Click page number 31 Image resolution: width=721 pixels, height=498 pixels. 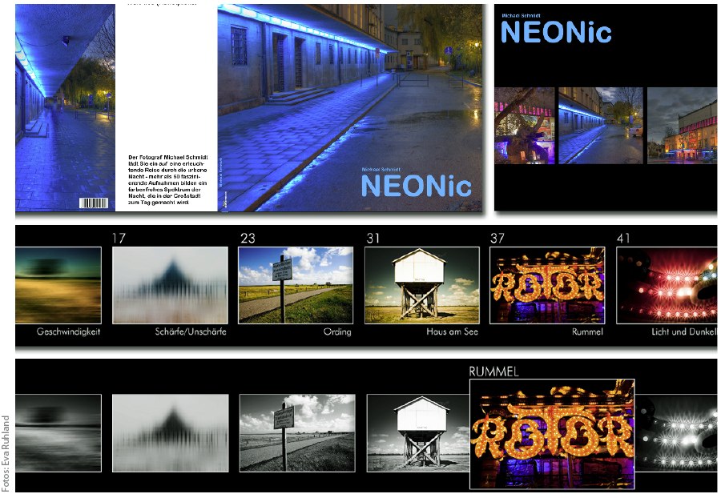pos(373,238)
